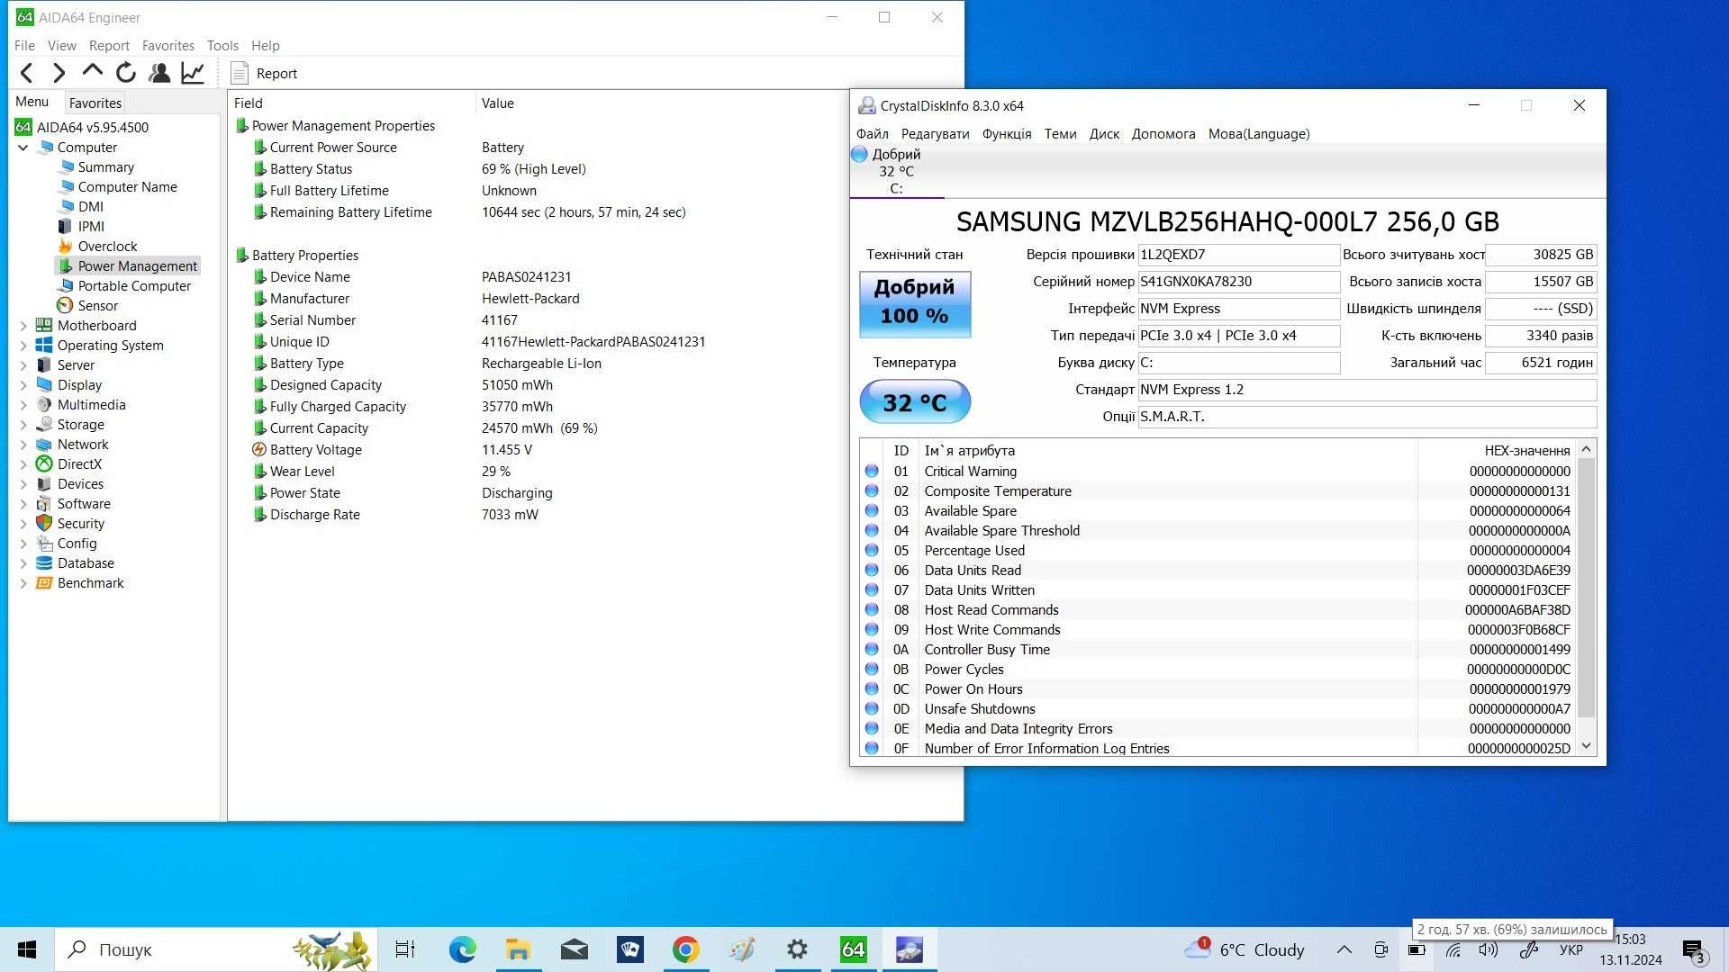The height and width of the screenshot is (972, 1729).
Task: Click the Security shield icon in the tree
Action: [x=44, y=524]
